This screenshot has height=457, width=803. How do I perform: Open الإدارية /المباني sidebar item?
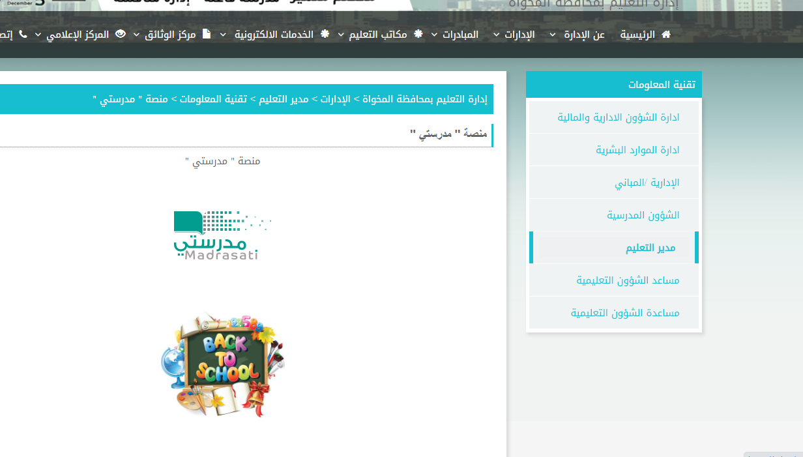614,183
